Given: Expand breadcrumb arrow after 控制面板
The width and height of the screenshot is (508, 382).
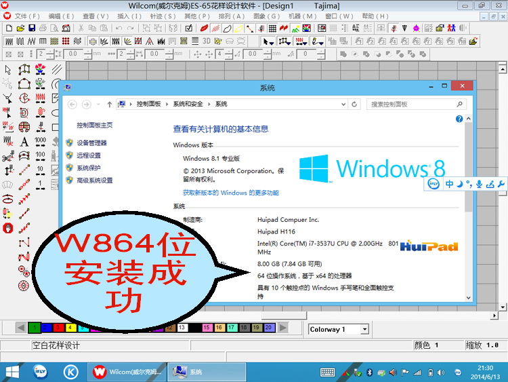Looking at the screenshot, I should [167, 104].
